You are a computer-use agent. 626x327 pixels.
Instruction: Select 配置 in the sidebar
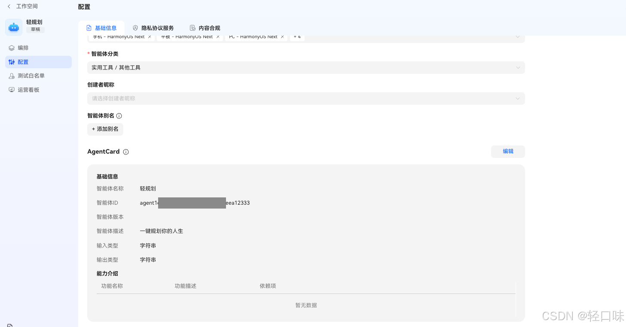point(38,62)
